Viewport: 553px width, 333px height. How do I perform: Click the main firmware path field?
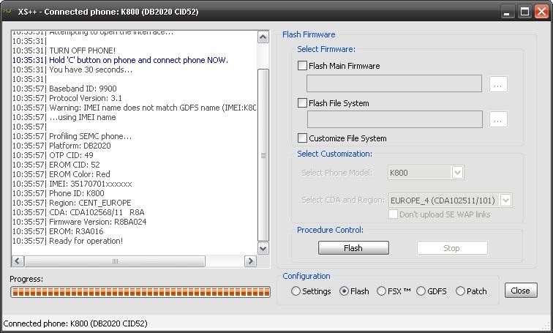pyautogui.click(x=394, y=83)
